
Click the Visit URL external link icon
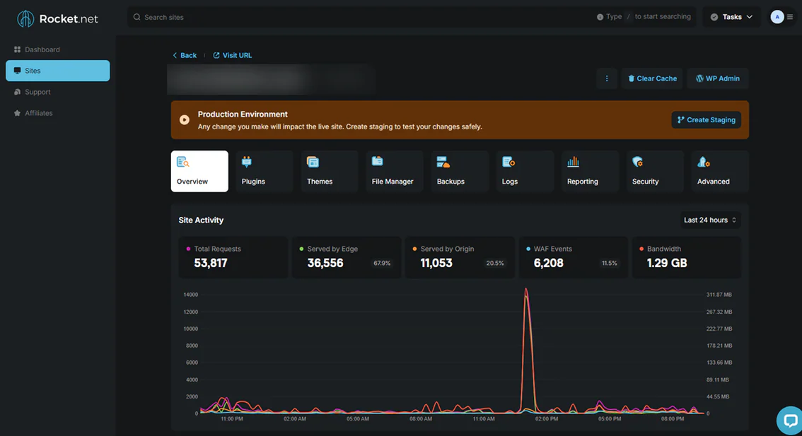point(216,55)
